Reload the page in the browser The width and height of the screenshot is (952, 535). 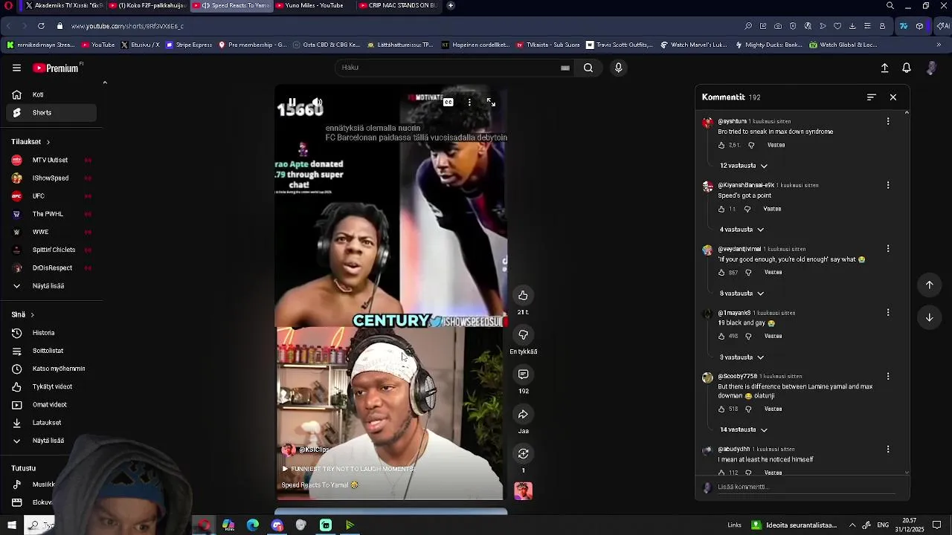41,26
